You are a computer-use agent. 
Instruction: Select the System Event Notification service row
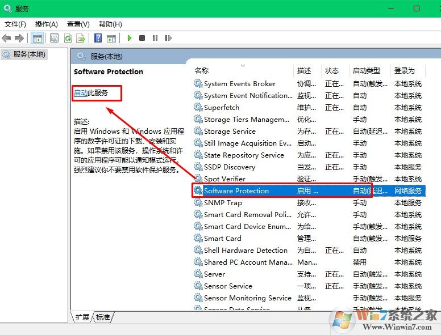309,96
